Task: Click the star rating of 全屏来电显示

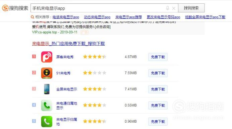Action: (x=95, y=89)
